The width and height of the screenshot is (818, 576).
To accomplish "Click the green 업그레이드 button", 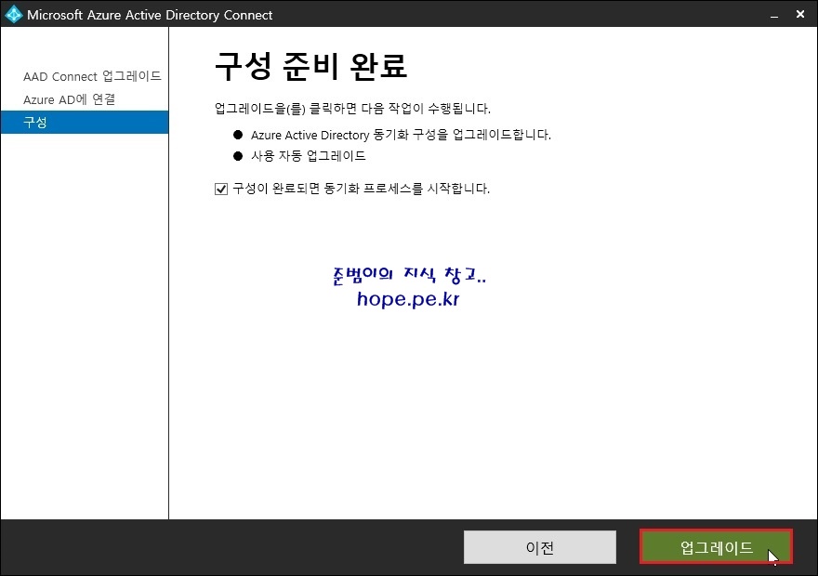I will [x=716, y=547].
